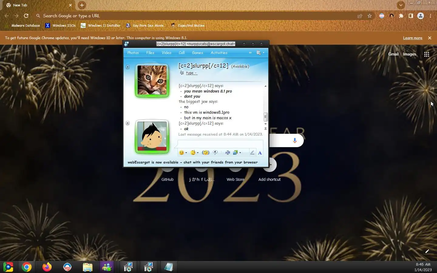Reload the page with the refresh icon
The height and width of the screenshot is (273, 437).
[26, 16]
